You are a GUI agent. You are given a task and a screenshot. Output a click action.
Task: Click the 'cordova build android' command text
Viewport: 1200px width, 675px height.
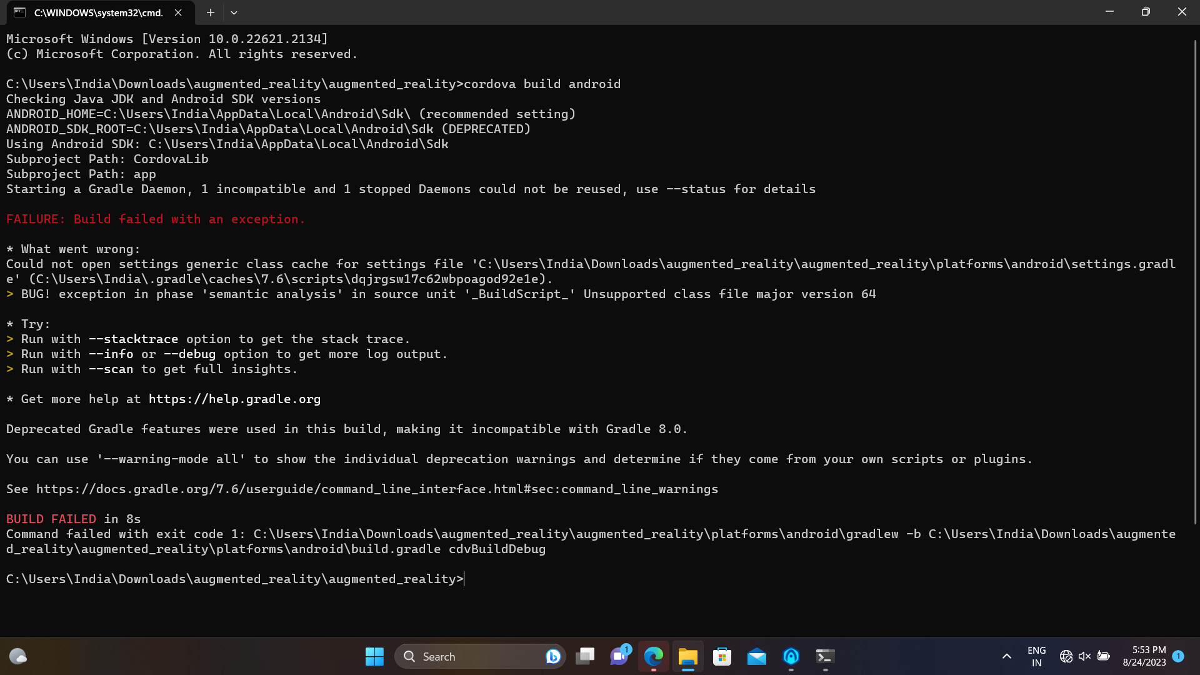tap(542, 84)
